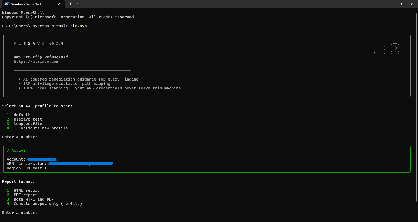Click the PowerShell icon in tab
Viewport: 418px width, 222px height.
point(7,4)
